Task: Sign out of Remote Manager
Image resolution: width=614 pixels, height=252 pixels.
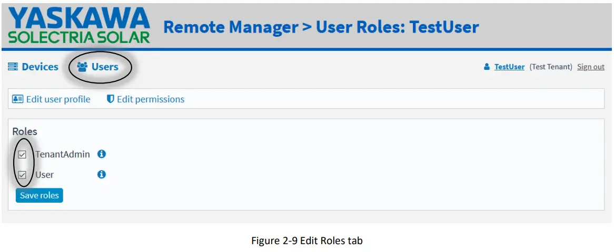Action: point(590,67)
